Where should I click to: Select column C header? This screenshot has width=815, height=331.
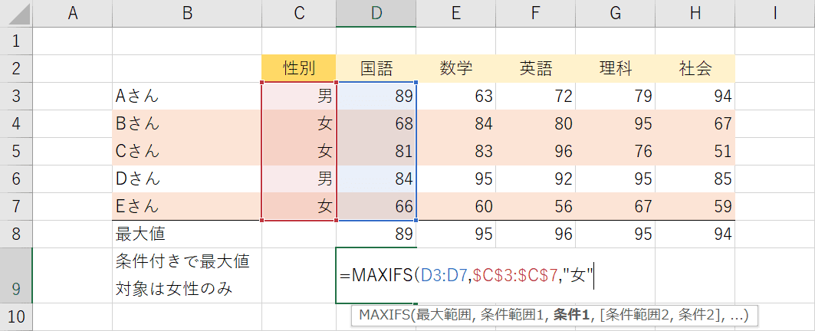tap(299, 14)
